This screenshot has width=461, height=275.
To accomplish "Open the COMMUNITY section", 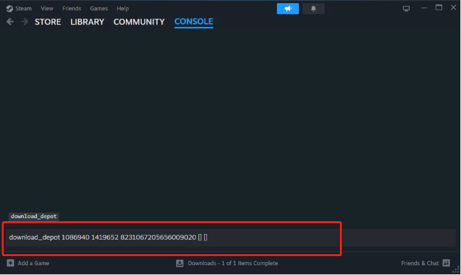I will click(x=139, y=22).
